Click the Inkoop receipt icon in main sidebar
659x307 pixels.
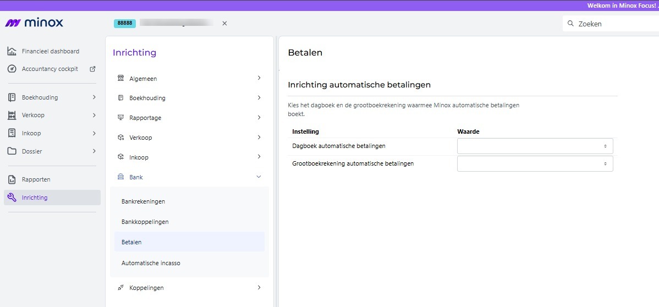(x=12, y=133)
